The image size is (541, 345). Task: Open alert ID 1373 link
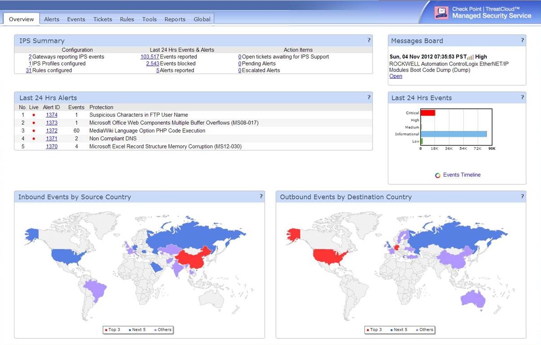point(52,123)
